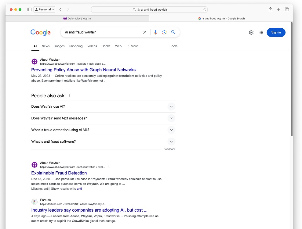Open options for the tech-innovation result
Viewport: 302px width, 229px height.
point(108,167)
